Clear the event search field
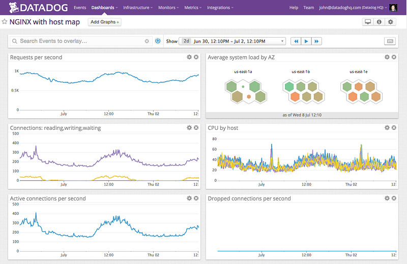Viewport: 407px width, 264px height. pyautogui.click(x=147, y=41)
